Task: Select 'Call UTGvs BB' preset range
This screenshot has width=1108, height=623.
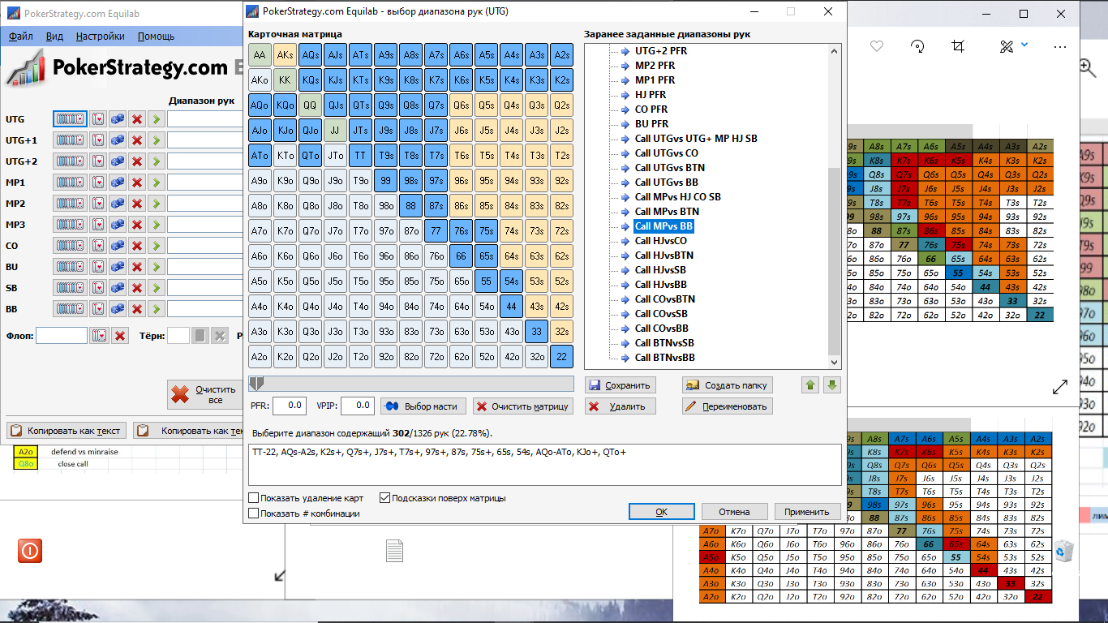Action: pos(666,183)
